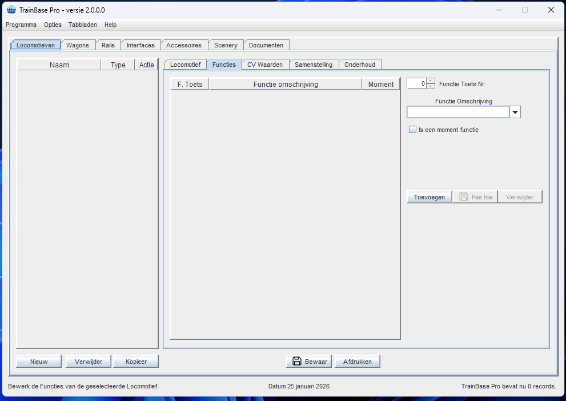566x401 pixels.
Task: Open the Functie Omschrijving dropdown arrow
Action: coord(515,113)
